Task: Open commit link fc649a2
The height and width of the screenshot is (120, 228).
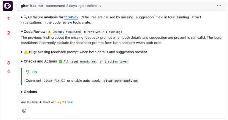Action: click(71, 17)
